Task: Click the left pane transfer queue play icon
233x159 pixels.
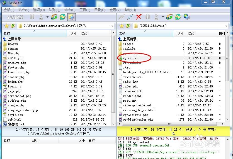Action: [x=41, y=17]
